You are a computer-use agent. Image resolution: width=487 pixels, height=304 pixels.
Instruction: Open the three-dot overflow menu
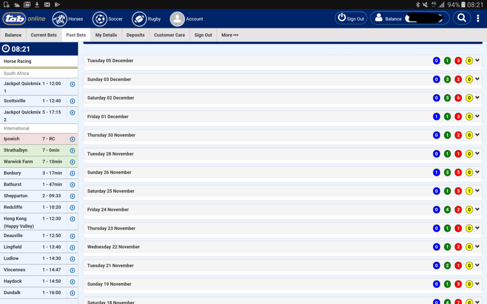pos(478,19)
